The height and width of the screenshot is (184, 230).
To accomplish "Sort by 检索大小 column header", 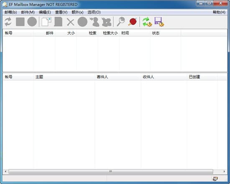I will pyautogui.click(x=109, y=33).
